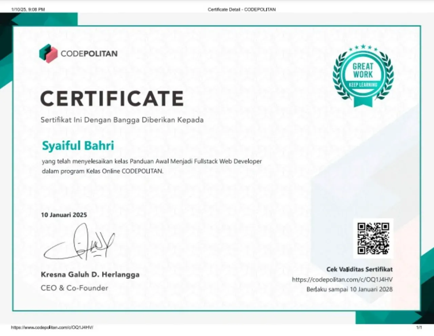Click the Cek Validitas Sertifikat label

[x=359, y=269]
